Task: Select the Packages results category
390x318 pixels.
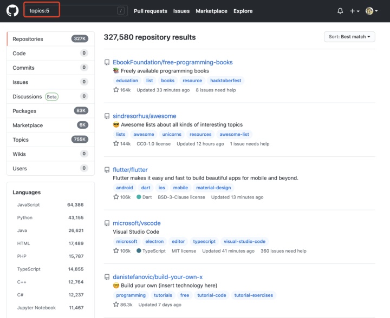Action: pos(24,111)
